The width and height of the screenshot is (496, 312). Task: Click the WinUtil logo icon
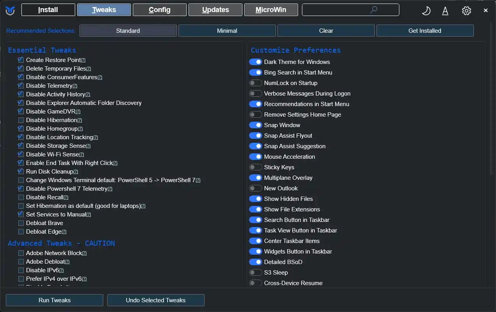click(10, 11)
